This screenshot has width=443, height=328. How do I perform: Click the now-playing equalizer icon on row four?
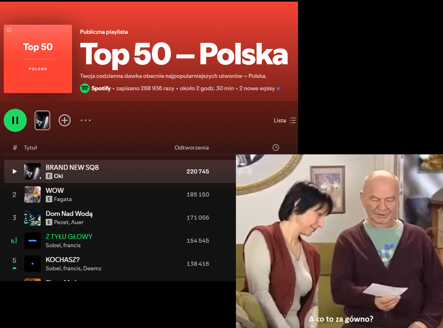point(14,240)
